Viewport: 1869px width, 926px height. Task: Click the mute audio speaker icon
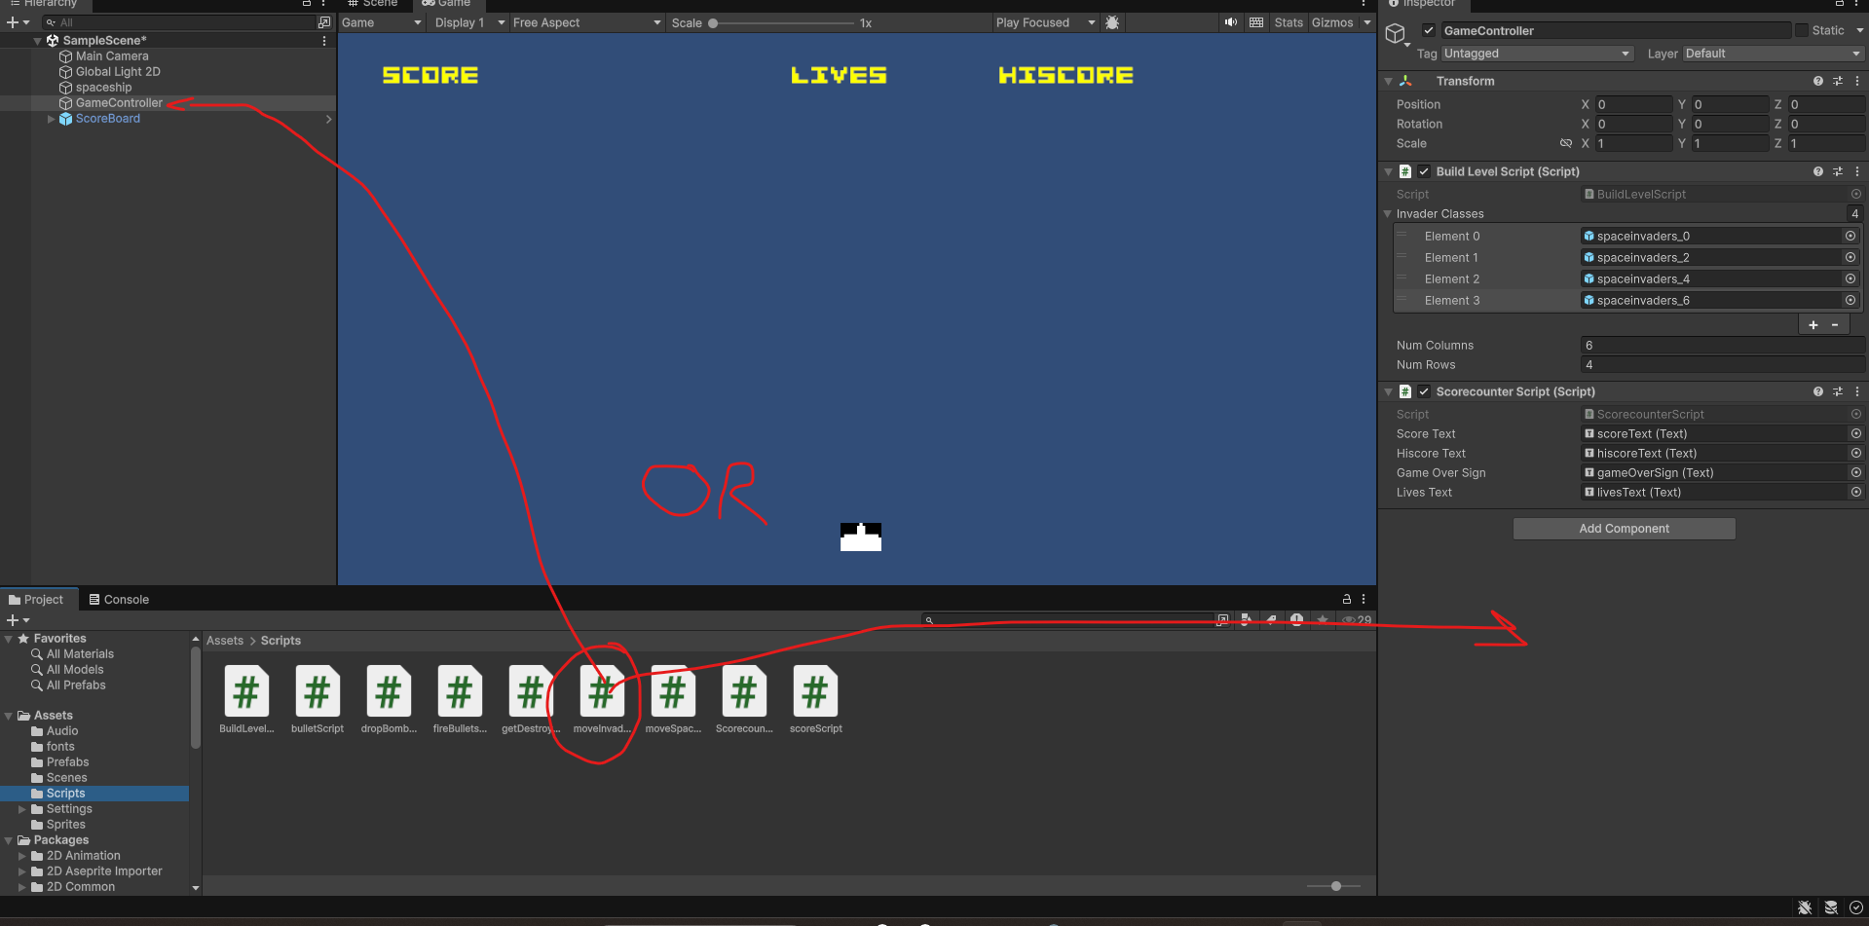coord(1231,22)
